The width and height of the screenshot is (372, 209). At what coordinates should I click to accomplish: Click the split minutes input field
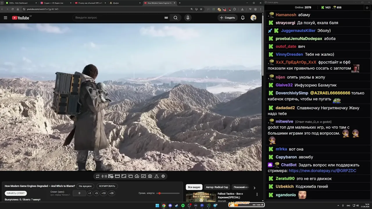pyautogui.click(x=79, y=193)
